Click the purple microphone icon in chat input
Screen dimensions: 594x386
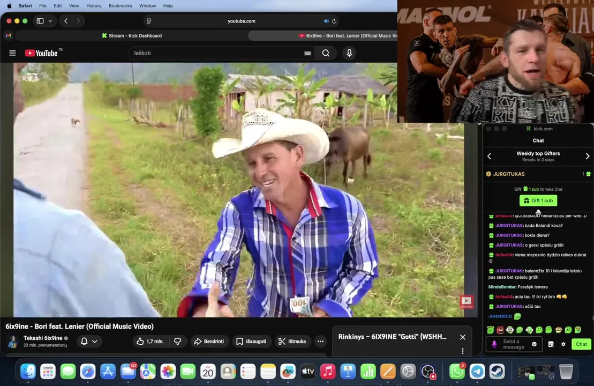coord(494,344)
